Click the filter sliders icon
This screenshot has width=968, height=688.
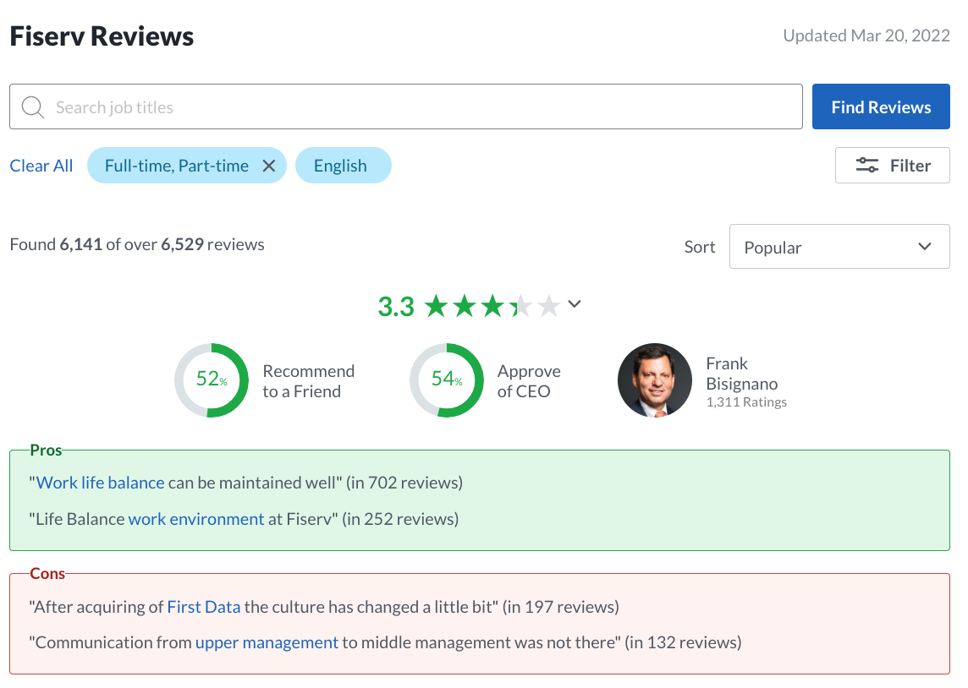tap(866, 165)
